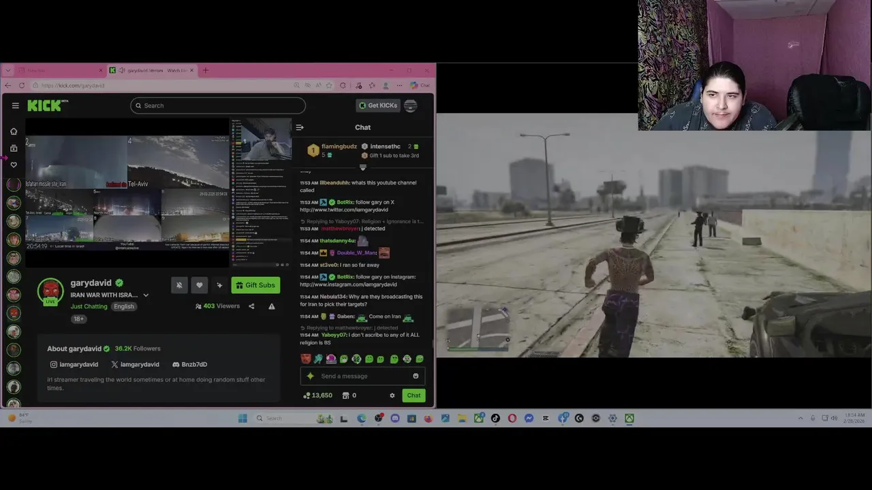Click the 13,650 channel points balance
Image resolution: width=872 pixels, height=490 pixels.
pyautogui.click(x=318, y=395)
